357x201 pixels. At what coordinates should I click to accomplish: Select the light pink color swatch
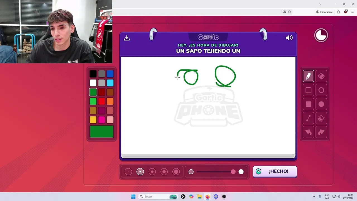pos(110,120)
